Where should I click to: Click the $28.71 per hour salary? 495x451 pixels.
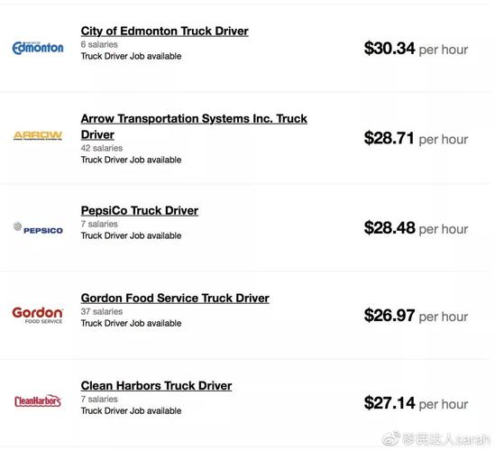coord(416,138)
